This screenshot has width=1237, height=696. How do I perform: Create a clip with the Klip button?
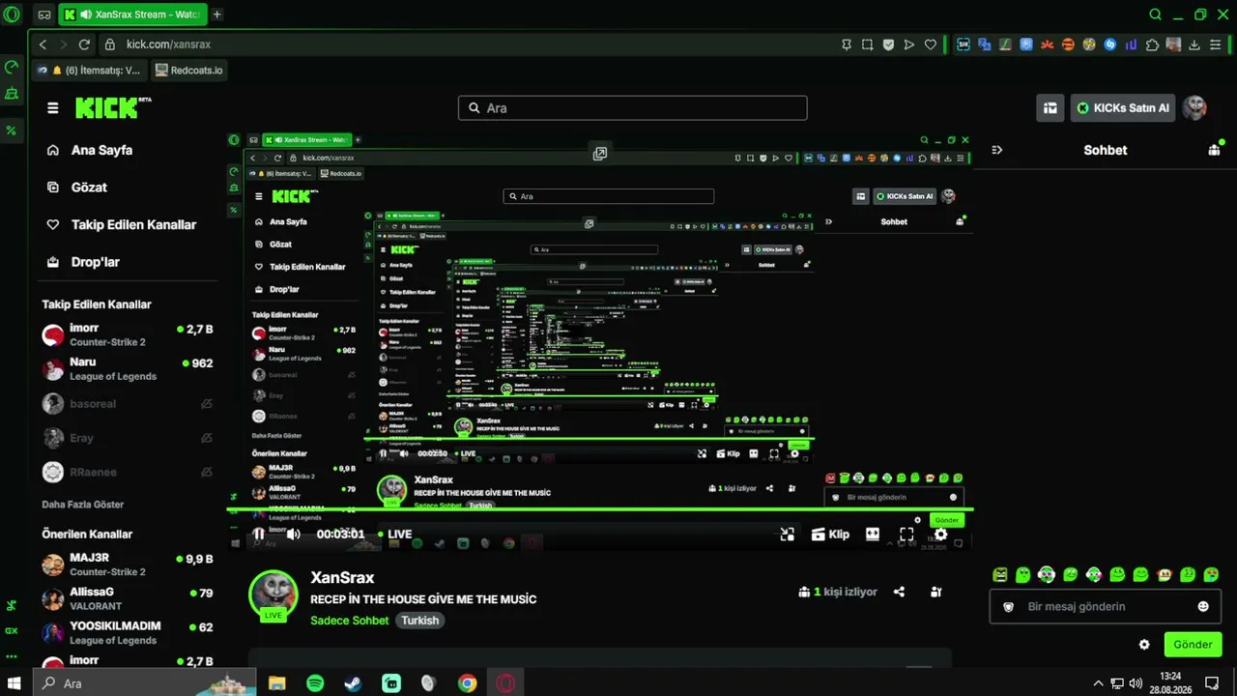[x=830, y=534]
